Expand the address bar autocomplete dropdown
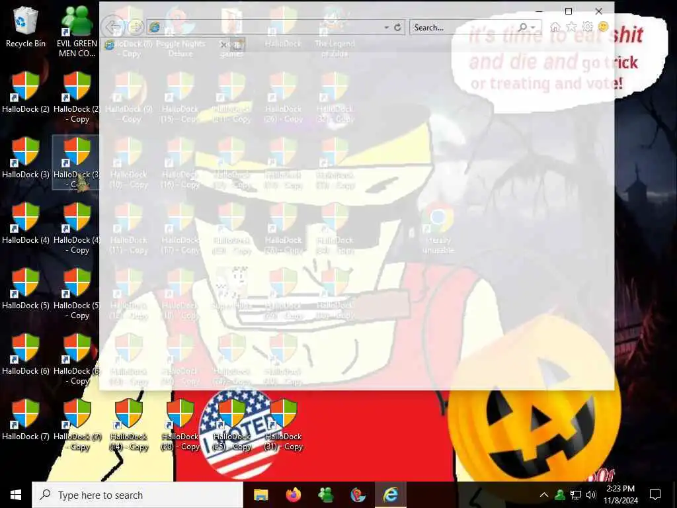 pyautogui.click(x=386, y=27)
